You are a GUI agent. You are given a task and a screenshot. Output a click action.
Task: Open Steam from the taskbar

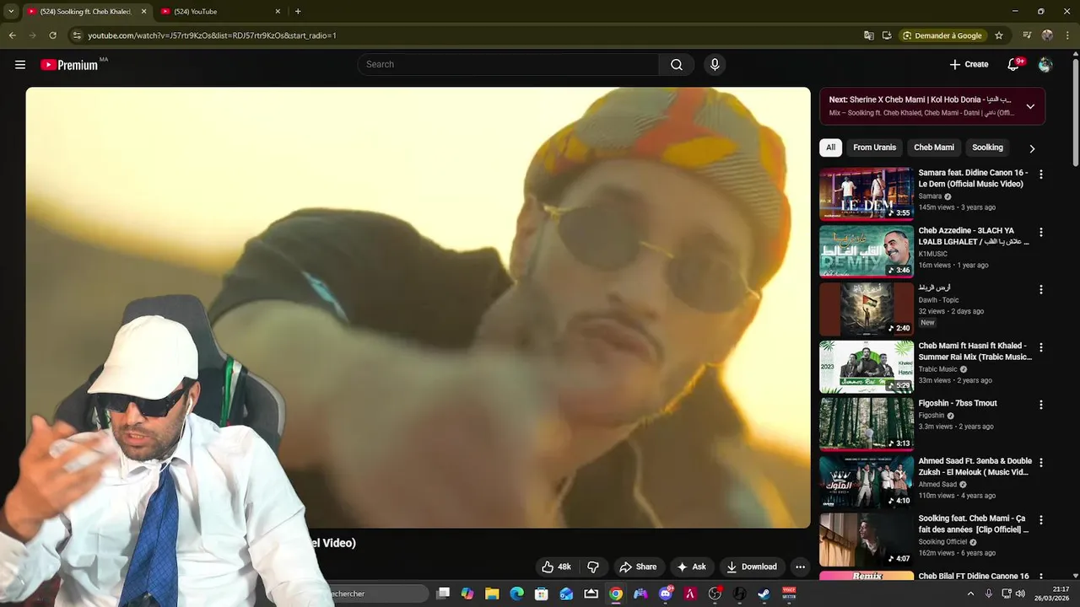[x=764, y=594]
